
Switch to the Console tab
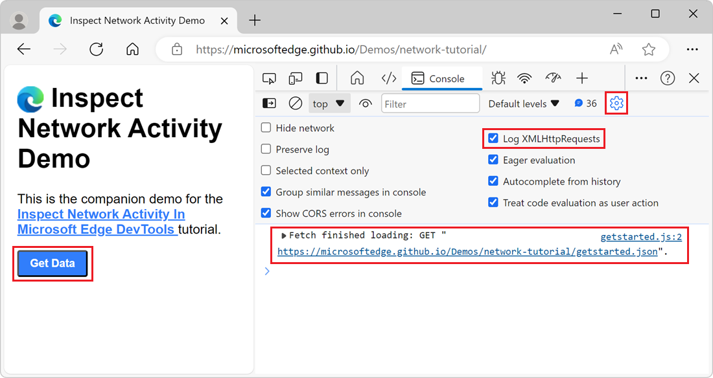pos(441,78)
